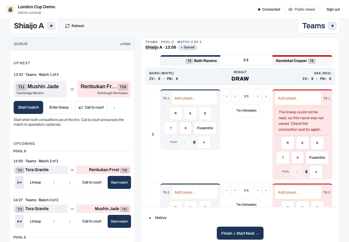This screenshot has width=349, height=242.
Task: Click the Refresh button
Action: pyautogui.click(x=75, y=26)
